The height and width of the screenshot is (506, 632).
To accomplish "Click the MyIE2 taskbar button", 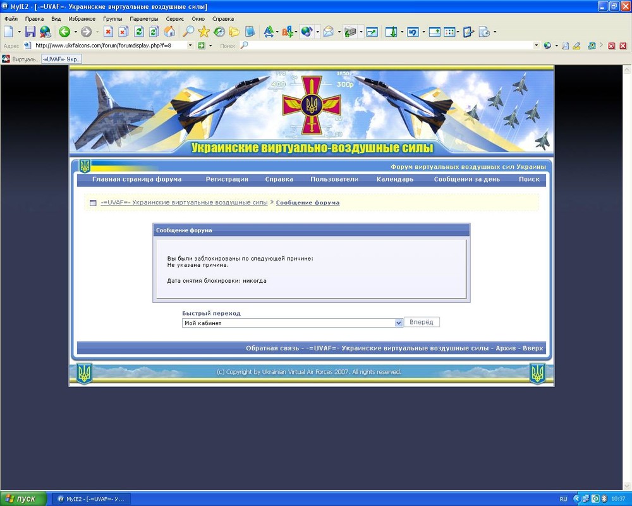I will [91, 499].
